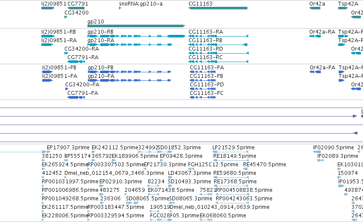The width and height of the screenshot is (363, 222).
Task: Click the EK228006.5prime label
Action: click(x=65, y=216)
